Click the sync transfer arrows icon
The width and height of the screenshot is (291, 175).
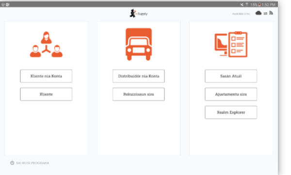coord(266,14)
